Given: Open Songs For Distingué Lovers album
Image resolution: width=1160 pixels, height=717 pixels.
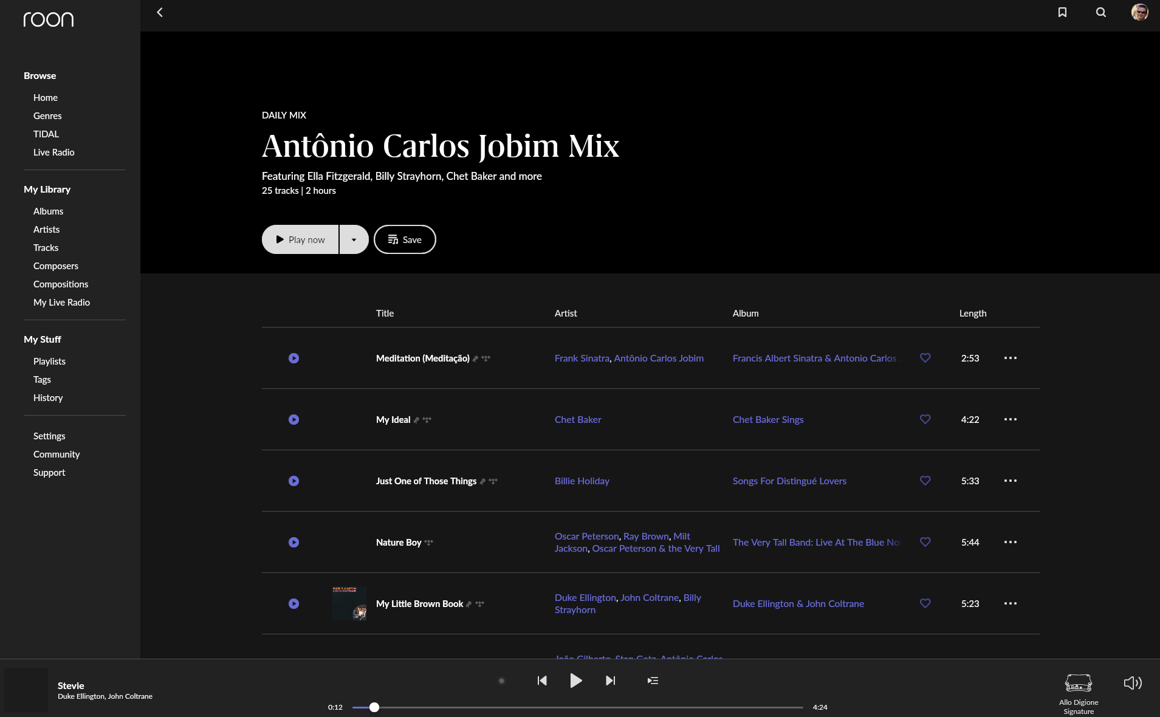Looking at the screenshot, I should (789, 481).
